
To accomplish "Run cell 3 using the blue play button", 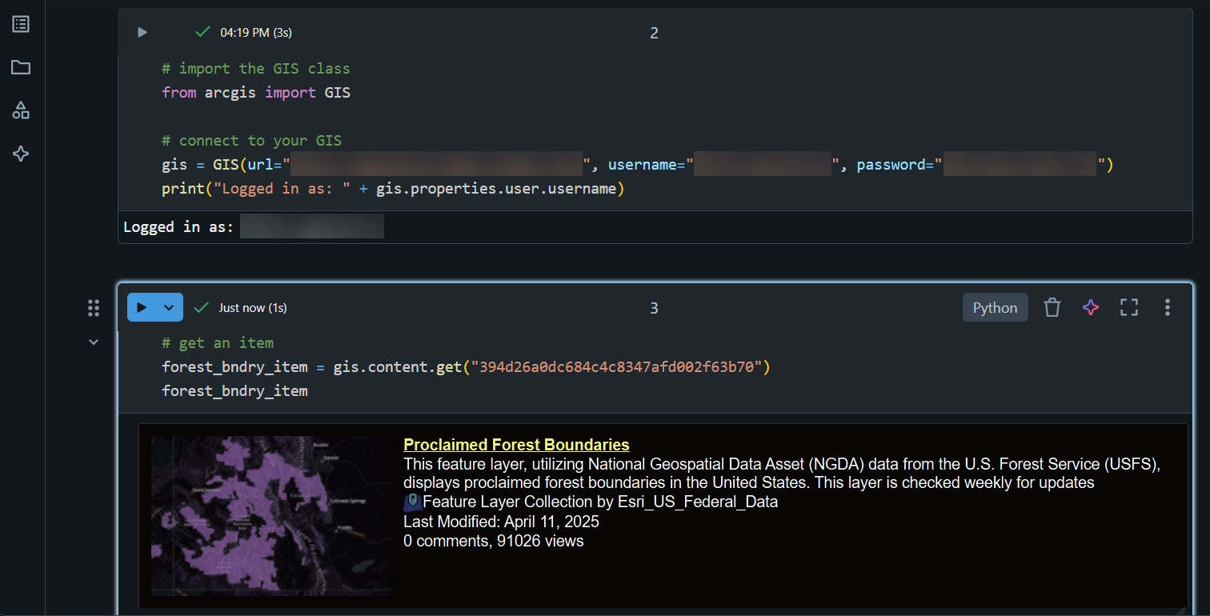I will click(x=142, y=308).
